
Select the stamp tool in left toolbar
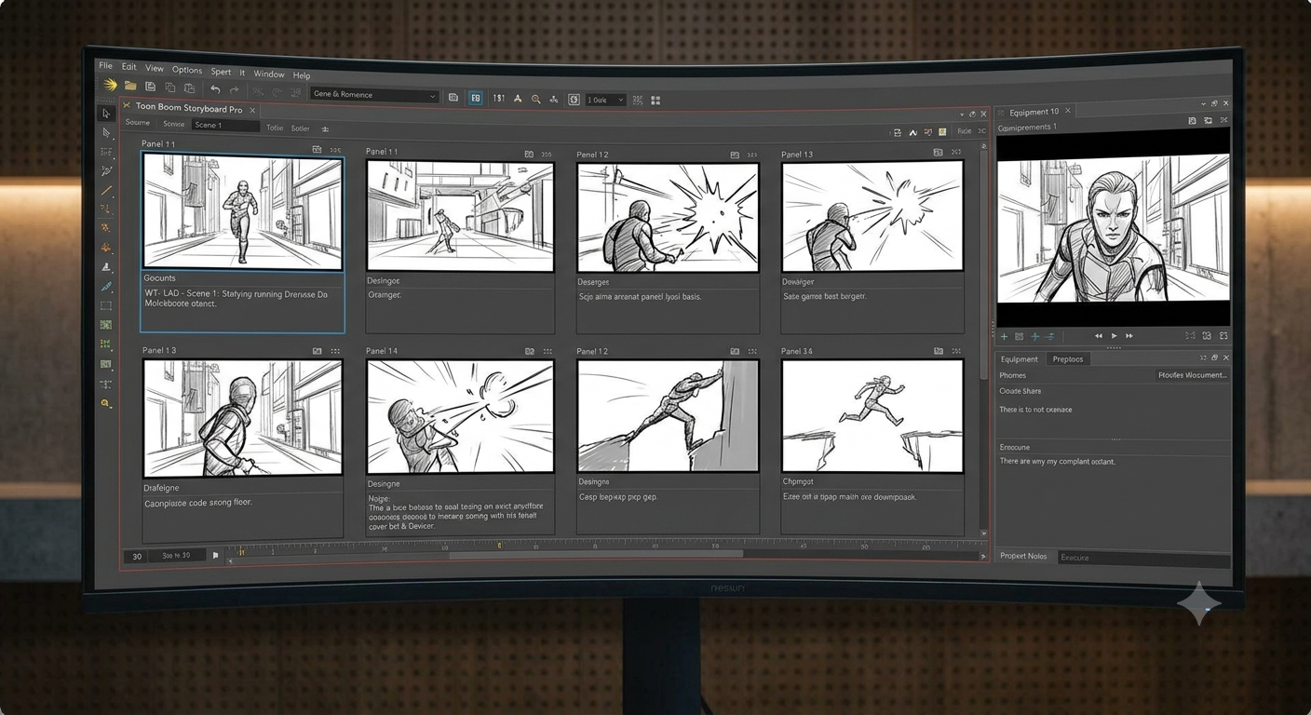pyautogui.click(x=106, y=267)
